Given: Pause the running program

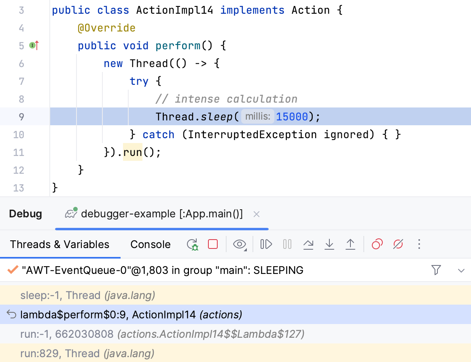Looking at the screenshot, I should (x=287, y=244).
